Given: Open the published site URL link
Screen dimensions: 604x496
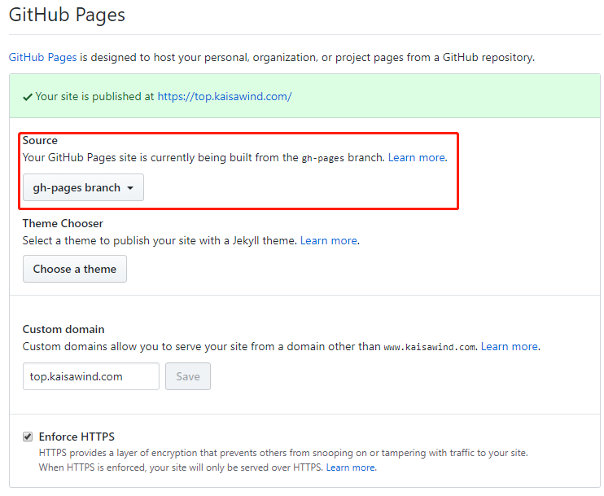Looking at the screenshot, I should [224, 96].
